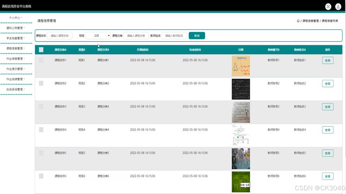Select the 课程分类4 cell text
This screenshot has width=346, height=194.
103,130
